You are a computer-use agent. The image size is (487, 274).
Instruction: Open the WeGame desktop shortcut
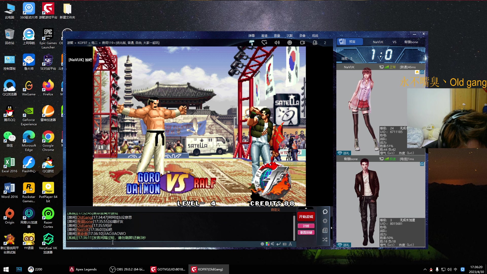coord(29,88)
